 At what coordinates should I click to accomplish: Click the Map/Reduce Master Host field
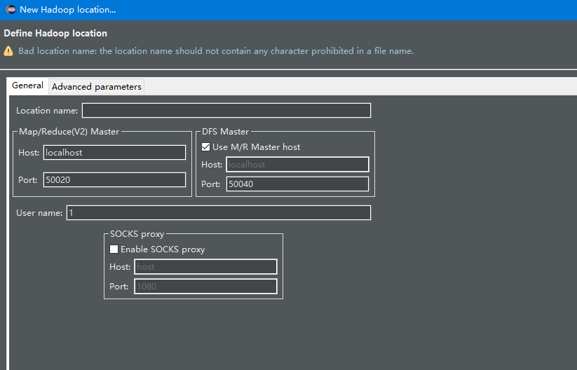(x=114, y=153)
